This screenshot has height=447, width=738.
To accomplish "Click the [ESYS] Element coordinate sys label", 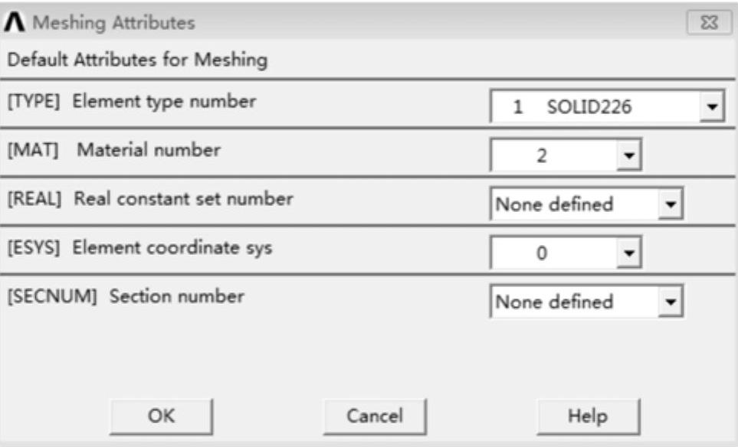I will pyautogui.click(x=139, y=248).
